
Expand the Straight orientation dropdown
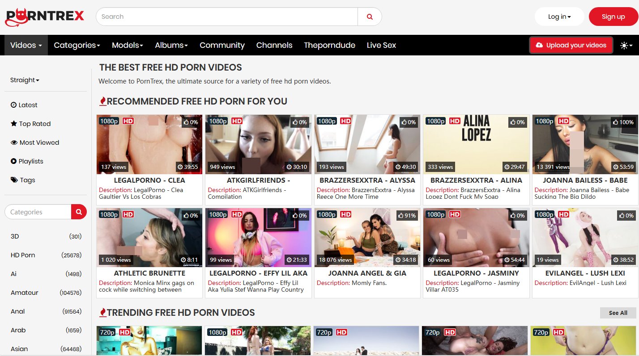(25, 80)
